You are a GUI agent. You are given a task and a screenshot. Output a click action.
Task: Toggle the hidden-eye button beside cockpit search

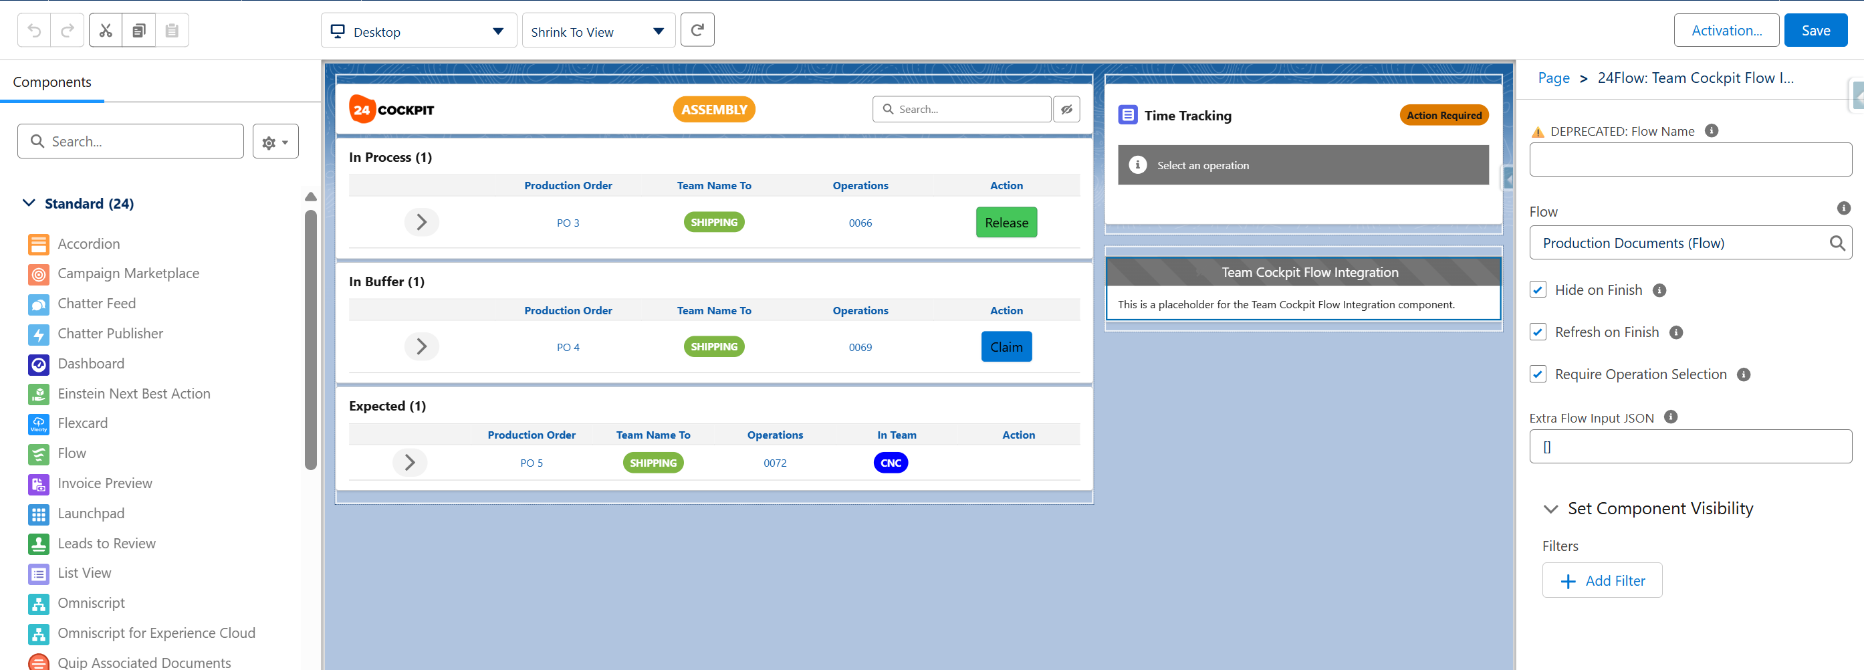[1066, 109]
